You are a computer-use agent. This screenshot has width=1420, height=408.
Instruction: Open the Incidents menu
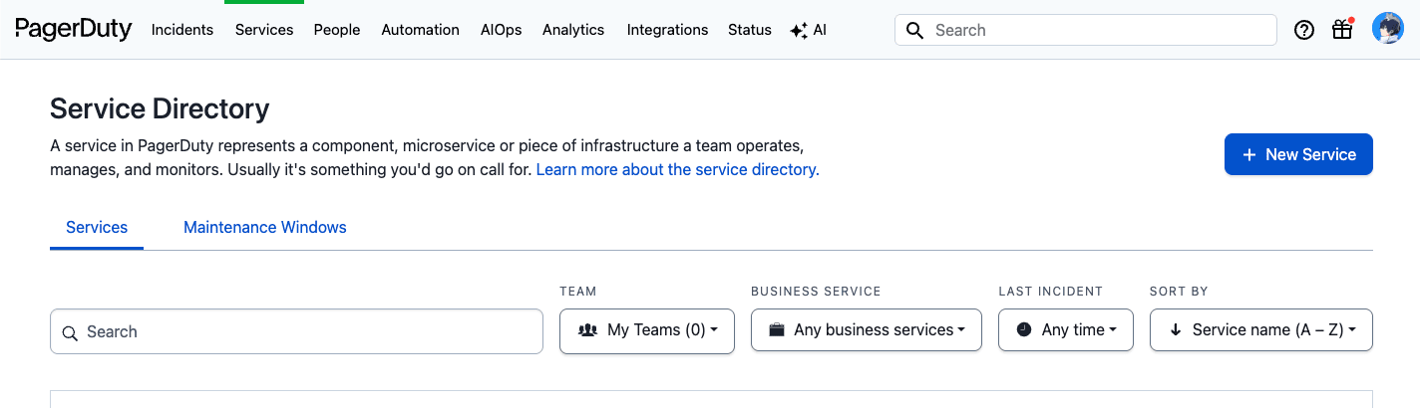click(182, 30)
